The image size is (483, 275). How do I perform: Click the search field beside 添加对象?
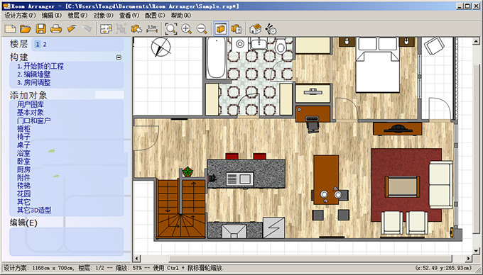point(109,95)
